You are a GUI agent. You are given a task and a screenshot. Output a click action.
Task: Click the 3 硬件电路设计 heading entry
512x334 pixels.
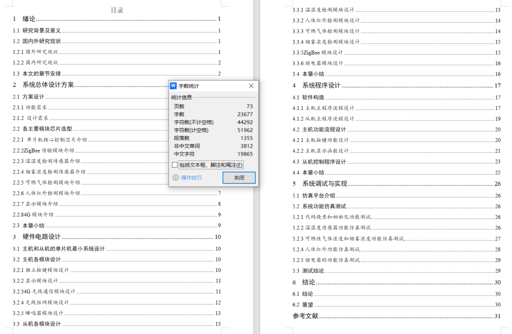coord(37,238)
